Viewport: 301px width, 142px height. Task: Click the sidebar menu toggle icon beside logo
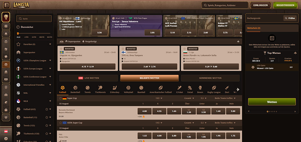click(x=6, y=5)
